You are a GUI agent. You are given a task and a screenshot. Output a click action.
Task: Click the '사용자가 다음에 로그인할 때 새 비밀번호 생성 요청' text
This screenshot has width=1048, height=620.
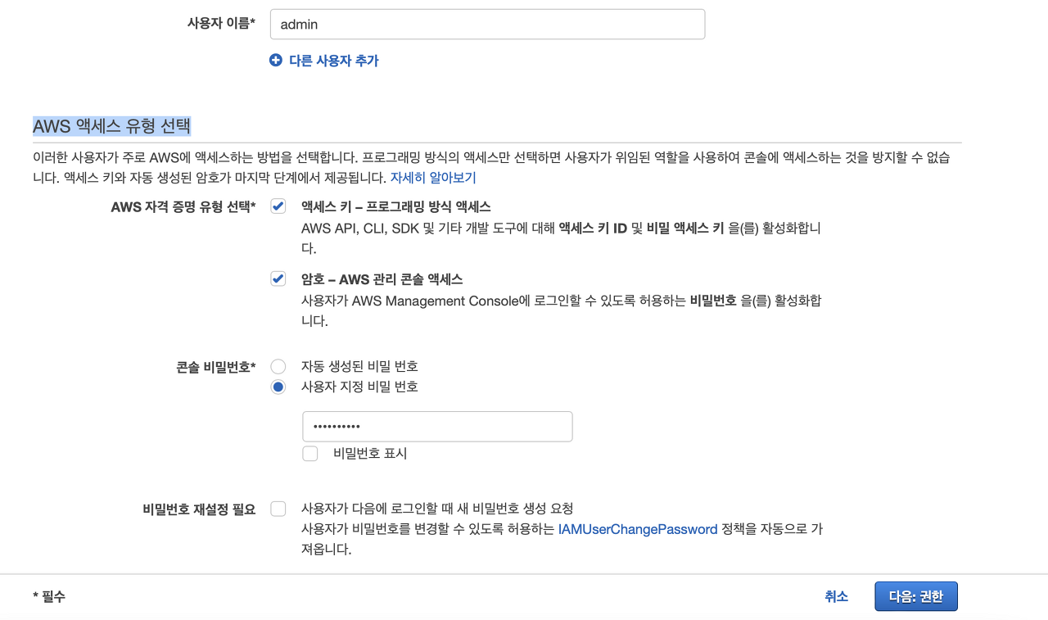pyautogui.click(x=437, y=509)
